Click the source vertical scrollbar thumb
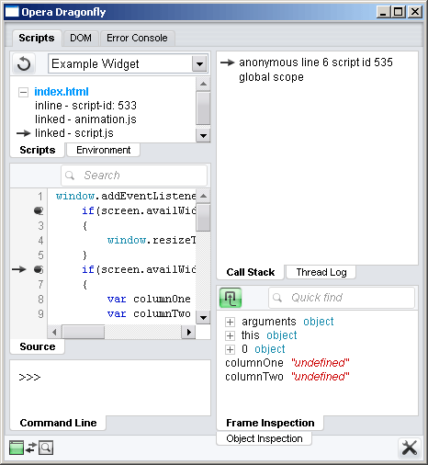The image size is (428, 465). coord(203,218)
